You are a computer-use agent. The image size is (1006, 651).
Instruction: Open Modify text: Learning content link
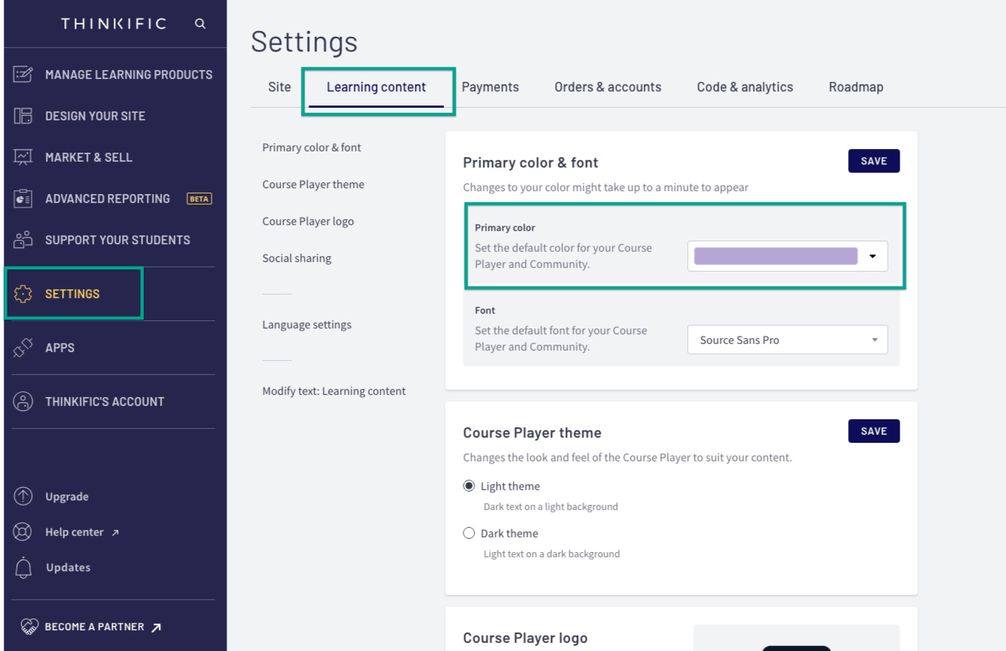[x=334, y=391]
